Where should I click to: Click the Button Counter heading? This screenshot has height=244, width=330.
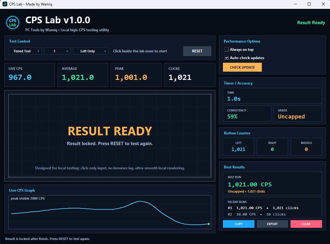coord(237,133)
